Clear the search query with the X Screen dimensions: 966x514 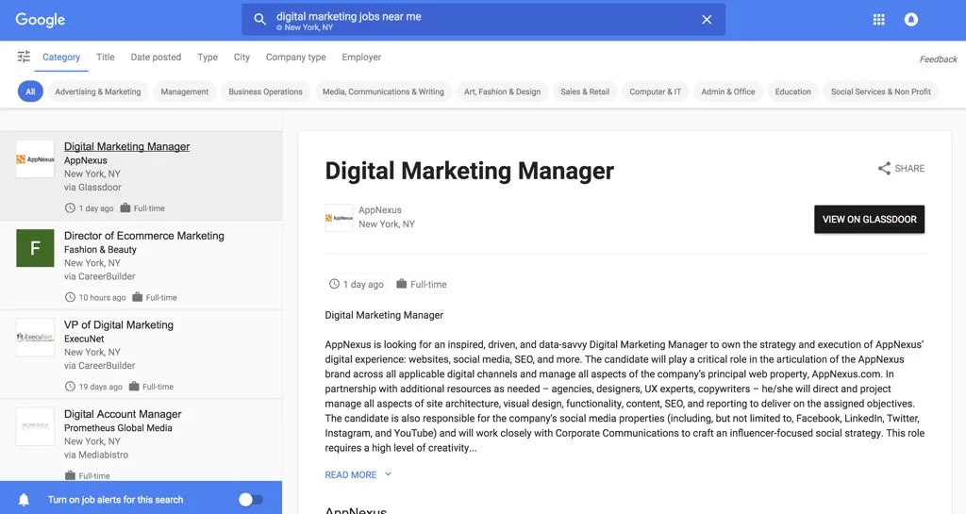(707, 20)
